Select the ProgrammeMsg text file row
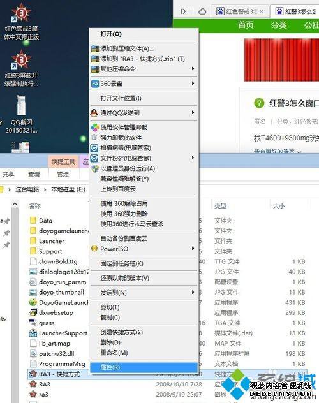This screenshot has width=319, height=403. click(167, 364)
